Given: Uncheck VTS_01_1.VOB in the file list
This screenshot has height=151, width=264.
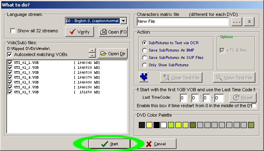Looking at the screenshot, I should [x=10, y=63].
